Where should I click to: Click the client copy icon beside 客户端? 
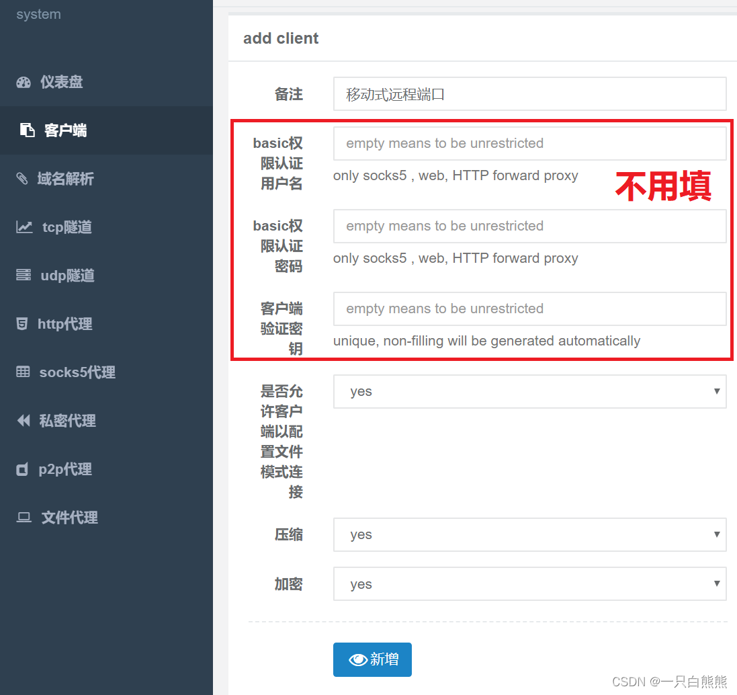pos(28,130)
